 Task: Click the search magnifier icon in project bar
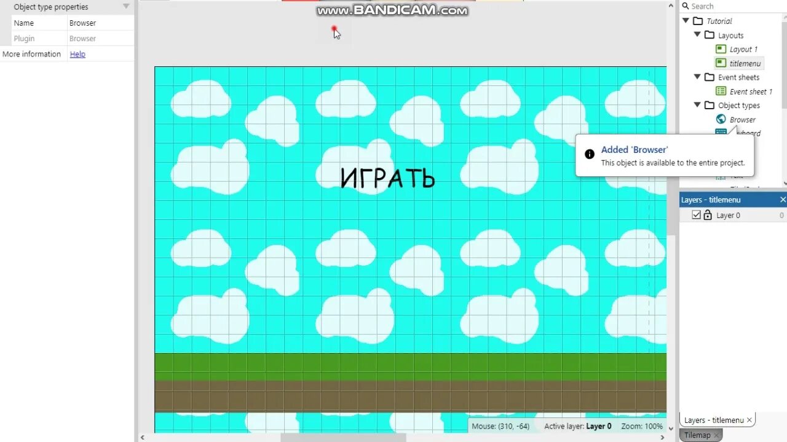pos(686,6)
